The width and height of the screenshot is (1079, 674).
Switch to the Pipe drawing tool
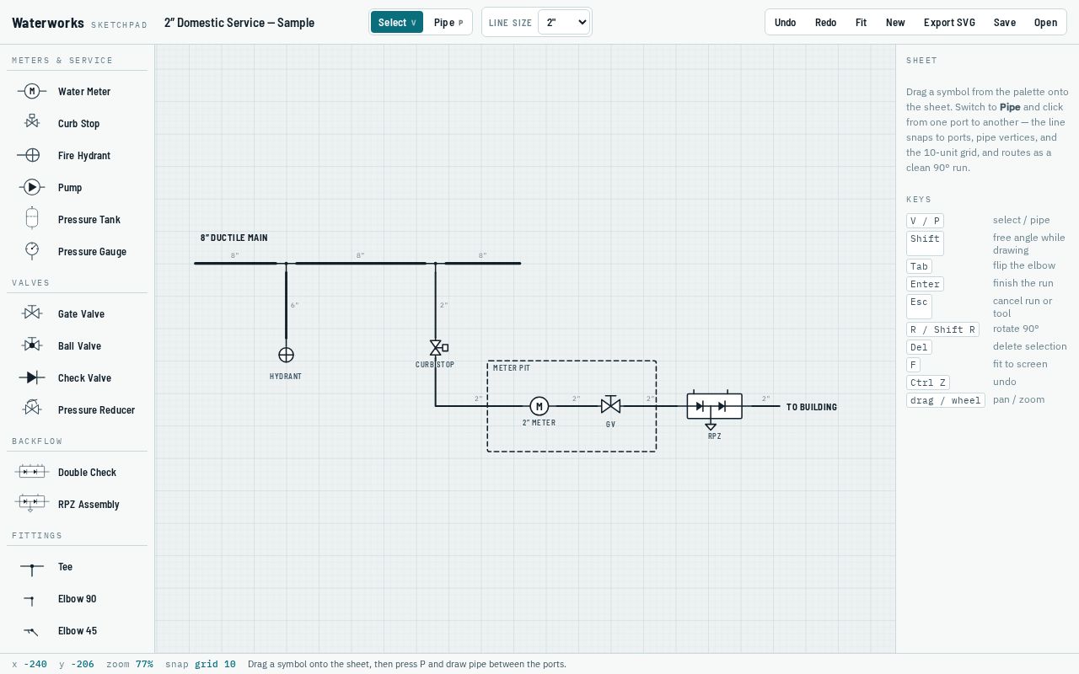[x=448, y=22]
